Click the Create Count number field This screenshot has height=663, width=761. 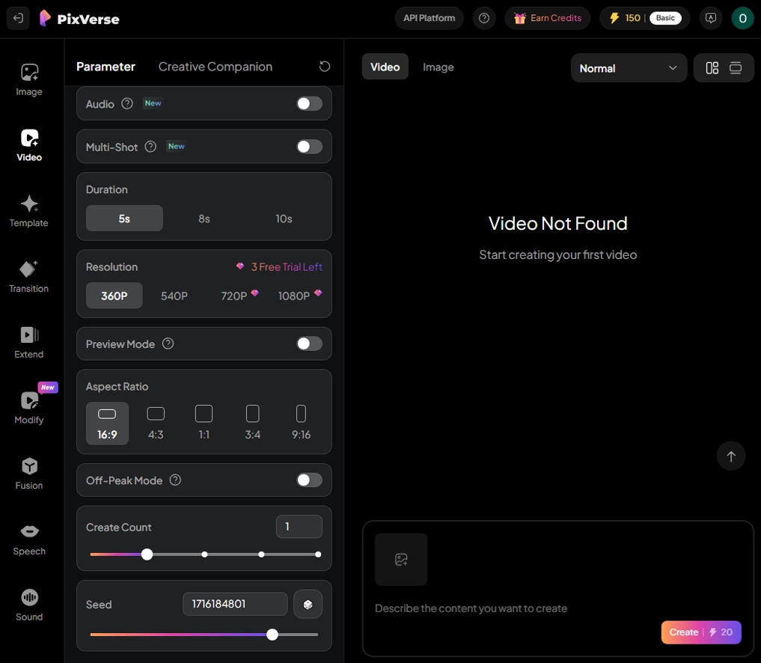(299, 527)
